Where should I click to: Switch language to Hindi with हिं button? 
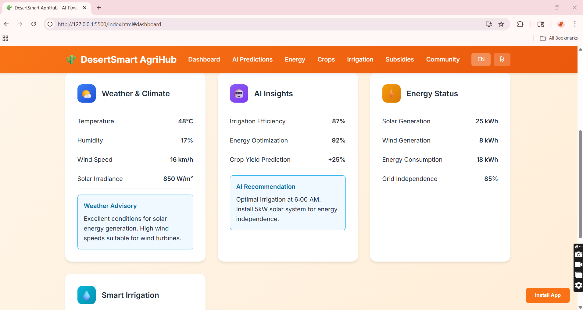(x=502, y=59)
